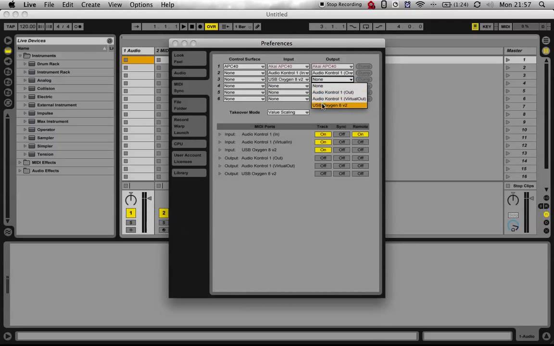Show the browser with the top-left triangle icon
Image resolution: width=554 pixels, height=346 pixels.
click(x=8, y=40)
